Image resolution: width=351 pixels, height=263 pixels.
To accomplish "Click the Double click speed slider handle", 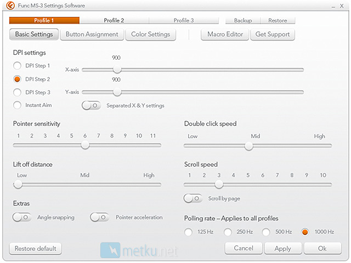I will [248, 146].
